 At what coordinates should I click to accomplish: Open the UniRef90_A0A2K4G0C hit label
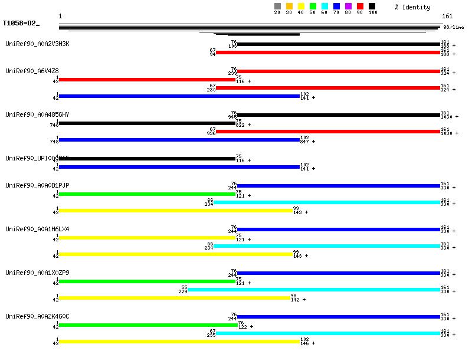37,316
